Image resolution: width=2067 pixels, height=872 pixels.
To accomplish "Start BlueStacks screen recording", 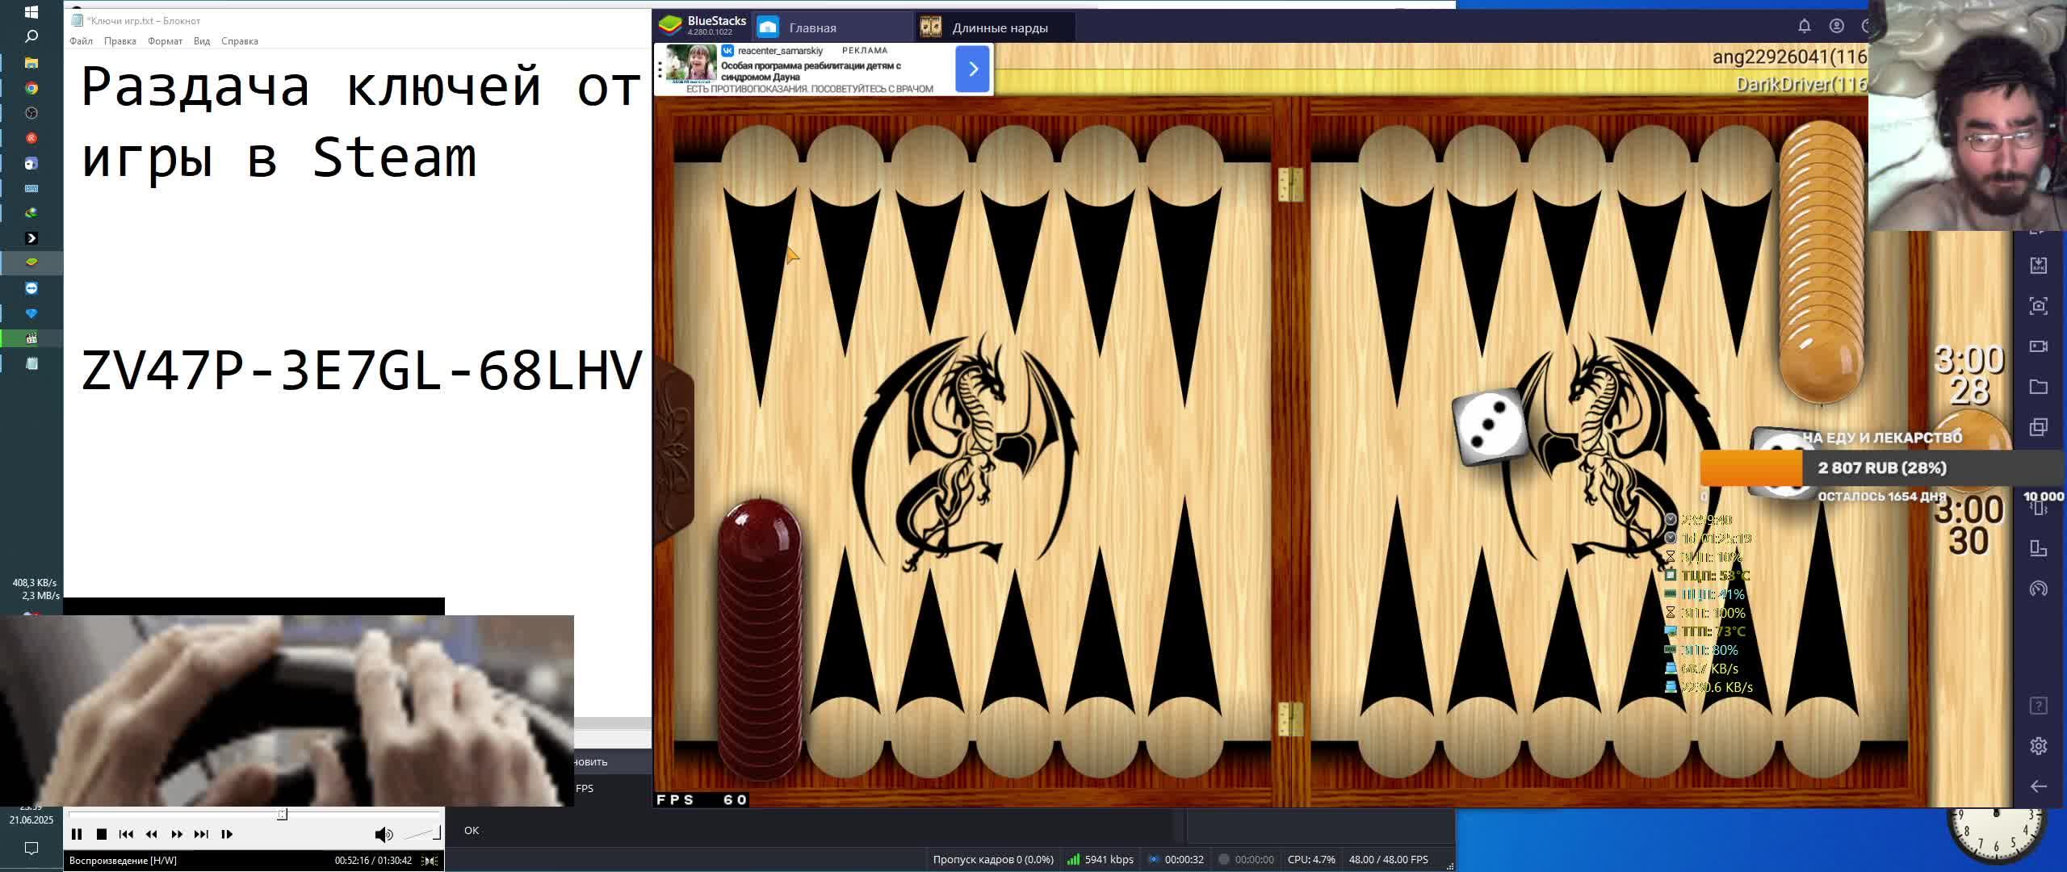I will (x=2038, y=346).
